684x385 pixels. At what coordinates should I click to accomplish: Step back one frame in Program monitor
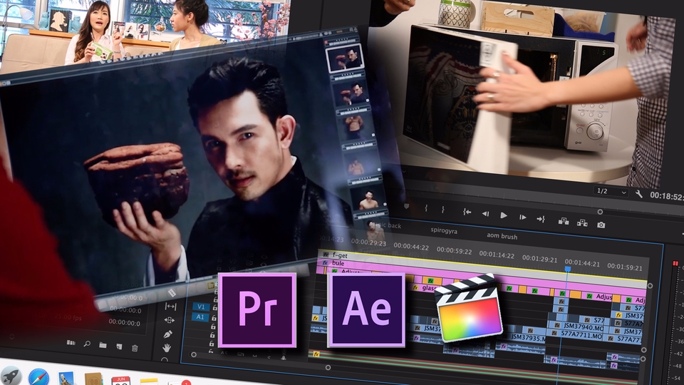coord(485,214)
